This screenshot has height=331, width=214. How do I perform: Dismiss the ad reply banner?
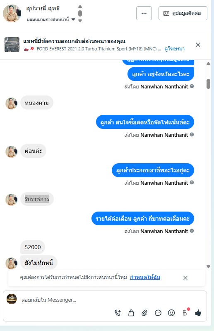click(198, 45)
